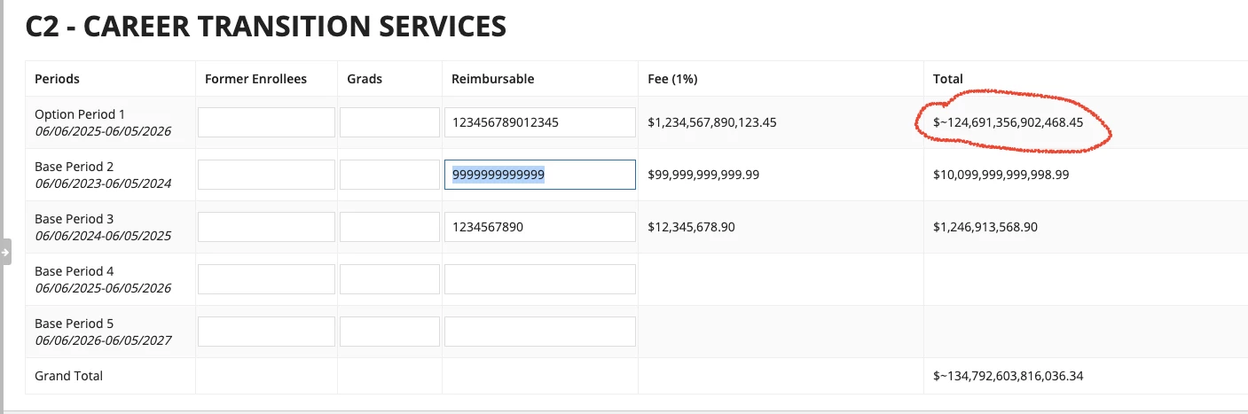Click Base Period 2 Former Enrollees field
Viewport: 1248px width, 414px height.
pos(266,175)
